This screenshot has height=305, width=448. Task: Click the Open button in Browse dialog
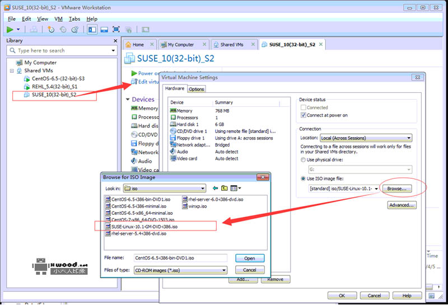tap(249, 259)
